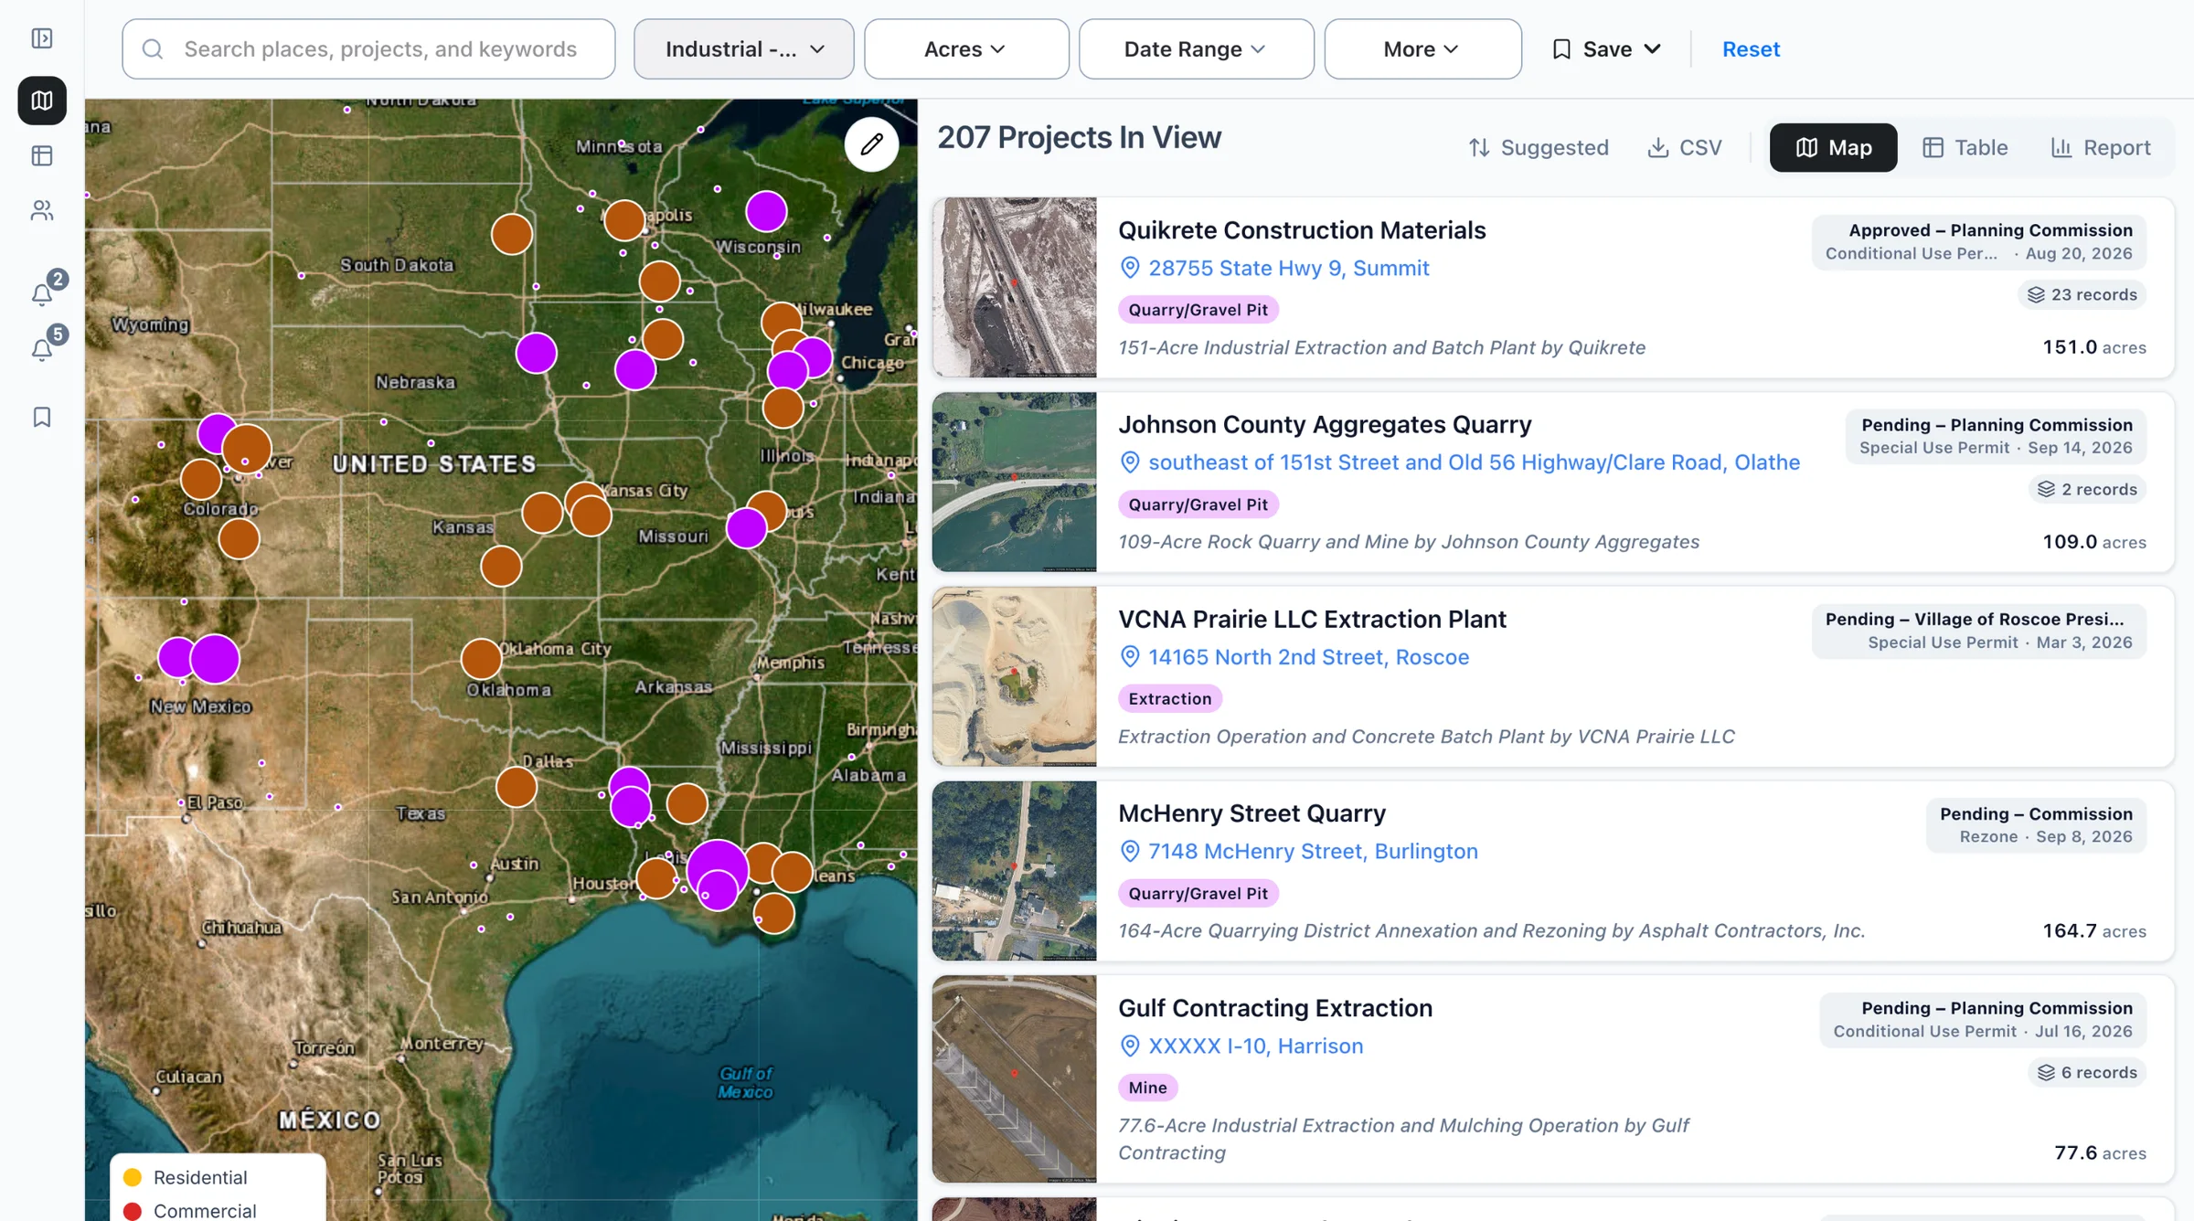Click the Olathe address link for Johnson County
The width and height of the screenshot is (2194, 1221).
click(x=1474, y=462)
